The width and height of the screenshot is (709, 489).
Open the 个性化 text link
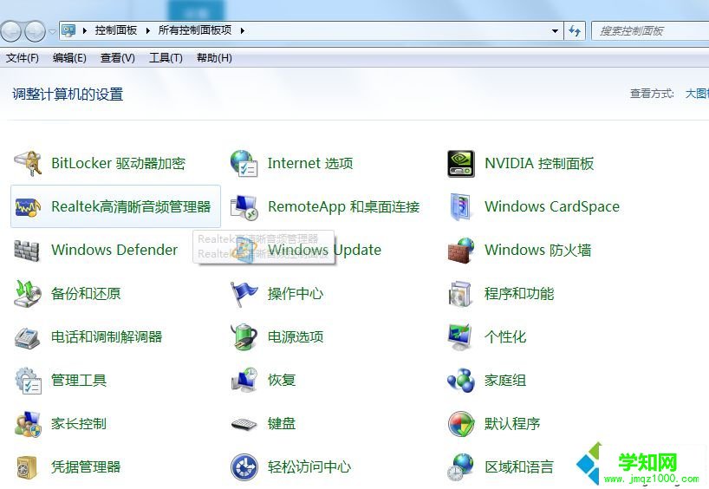pos(505,337)
